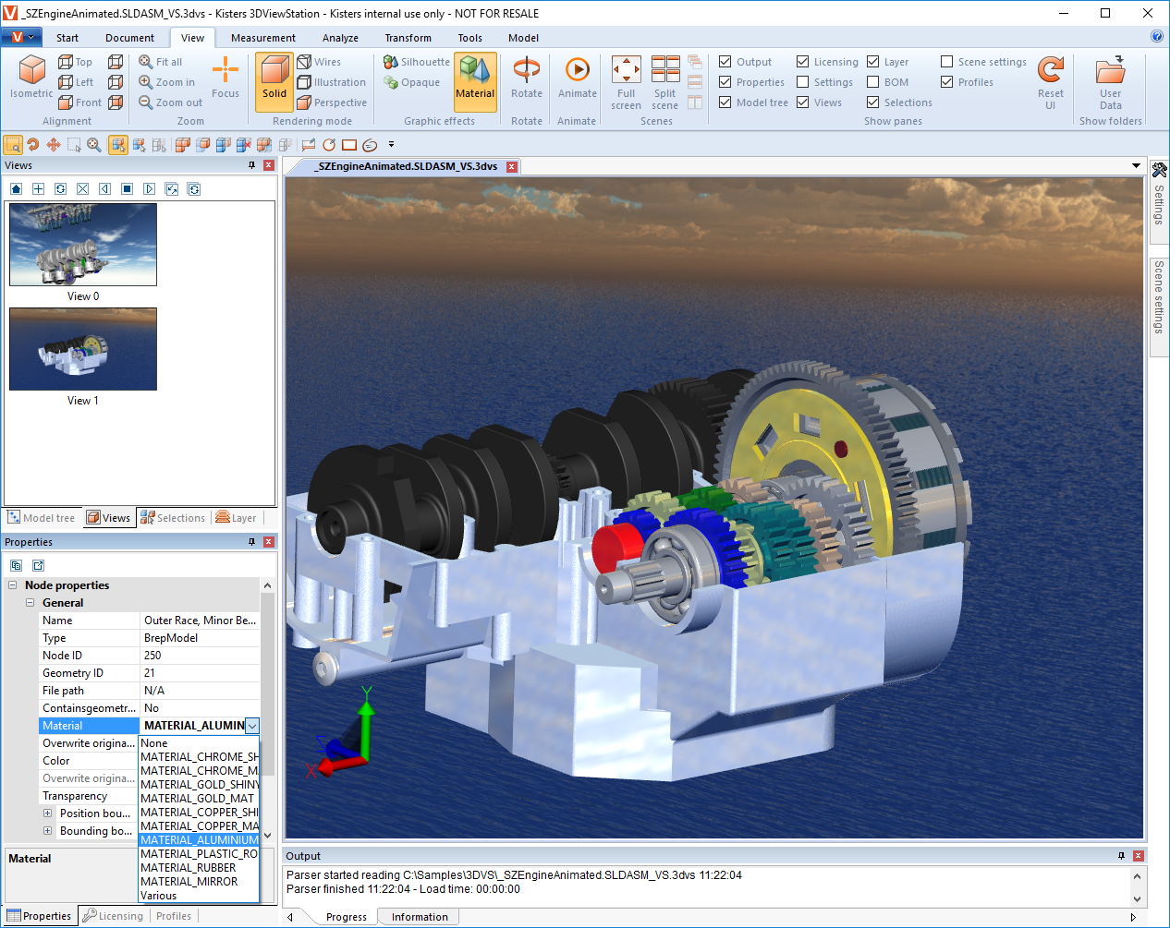This screenshot has height=928, width=1170.
Task: Open the document tab list dropdown
Action: coord(1136,166)
